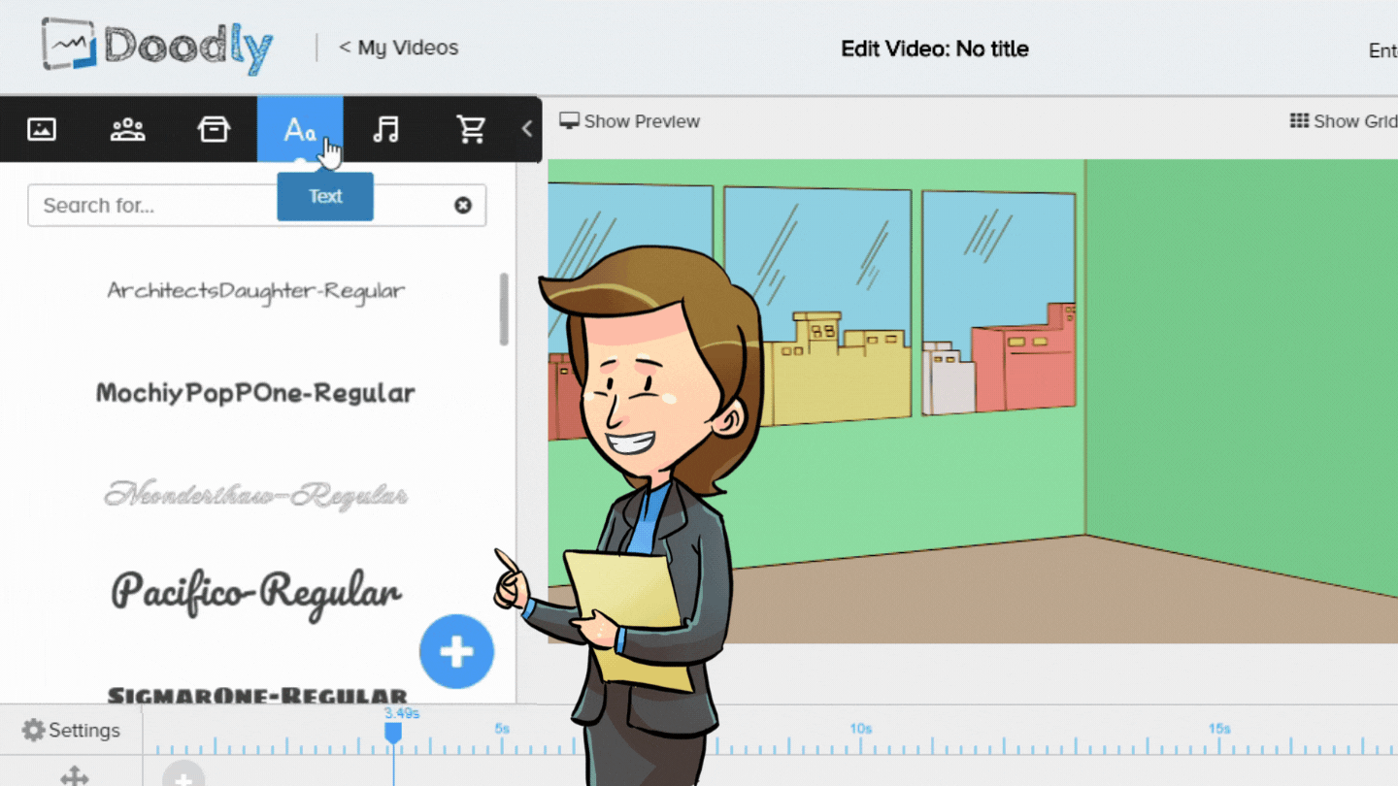
Task: Add a new font with the blue plus button
Action: coord(456,652)
